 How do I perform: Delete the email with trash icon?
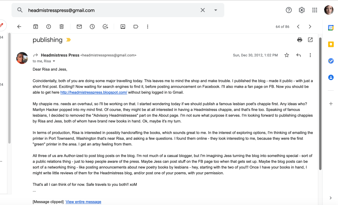pos(61,27)
